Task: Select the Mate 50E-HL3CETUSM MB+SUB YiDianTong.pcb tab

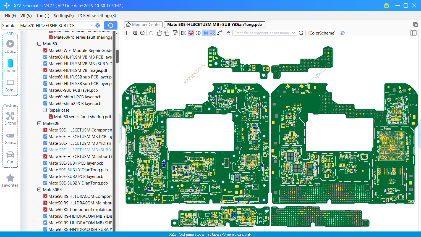Action: (215, 25)
